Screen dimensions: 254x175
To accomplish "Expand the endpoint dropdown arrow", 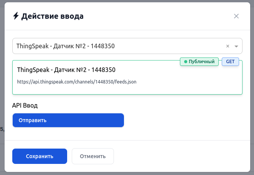I will pyautogui.click(x=236, y=46).
